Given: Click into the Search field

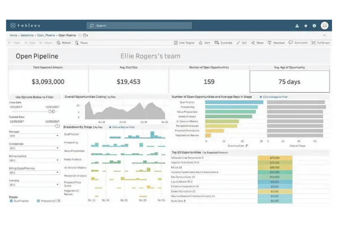Looking at the screenshot, I should (139, 26).
